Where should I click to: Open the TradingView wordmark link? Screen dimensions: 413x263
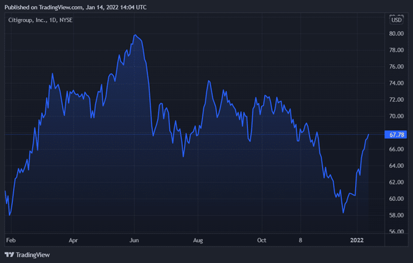[33, 255]
